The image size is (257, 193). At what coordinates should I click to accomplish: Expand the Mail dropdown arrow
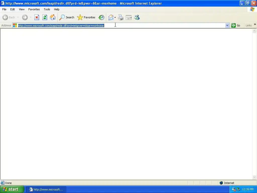click(115, 17)
